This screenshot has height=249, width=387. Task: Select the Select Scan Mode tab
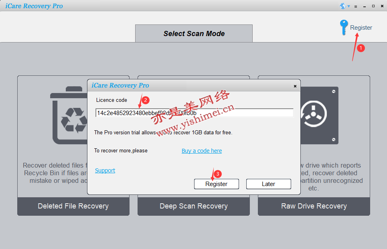pos(194,33)
